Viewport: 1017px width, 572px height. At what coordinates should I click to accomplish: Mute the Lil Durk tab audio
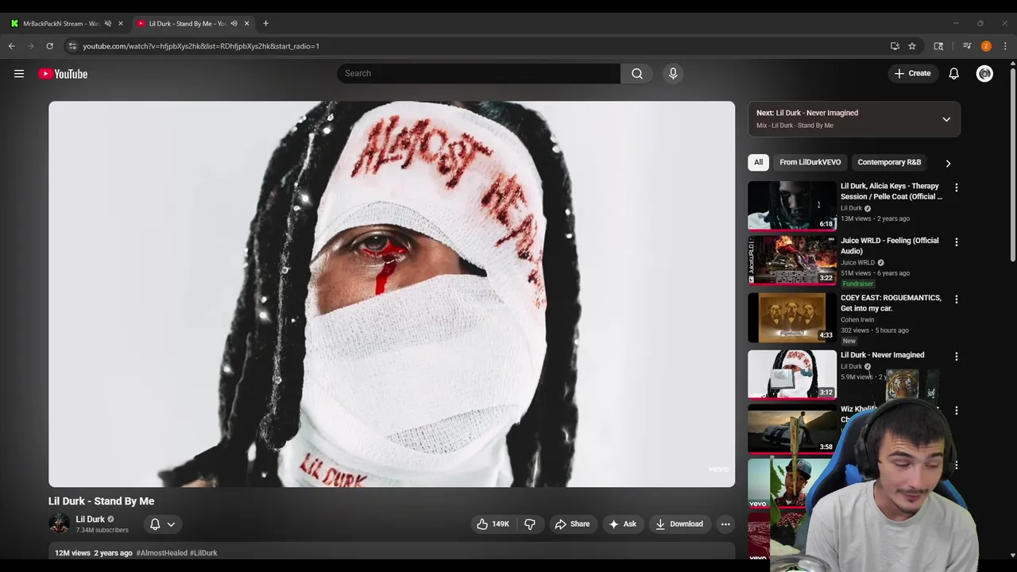(234, 23)
